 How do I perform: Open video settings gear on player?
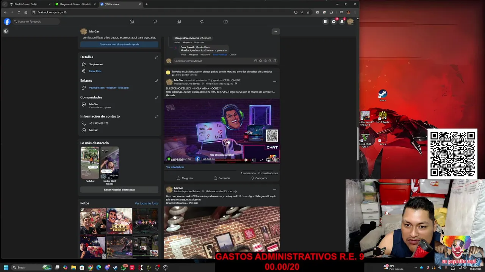click(x=246, y=160)
